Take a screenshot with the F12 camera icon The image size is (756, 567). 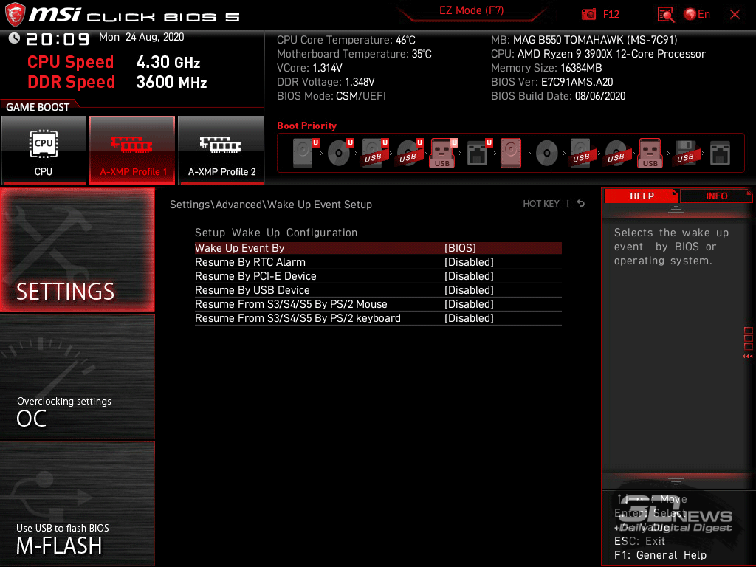point(588,15)
